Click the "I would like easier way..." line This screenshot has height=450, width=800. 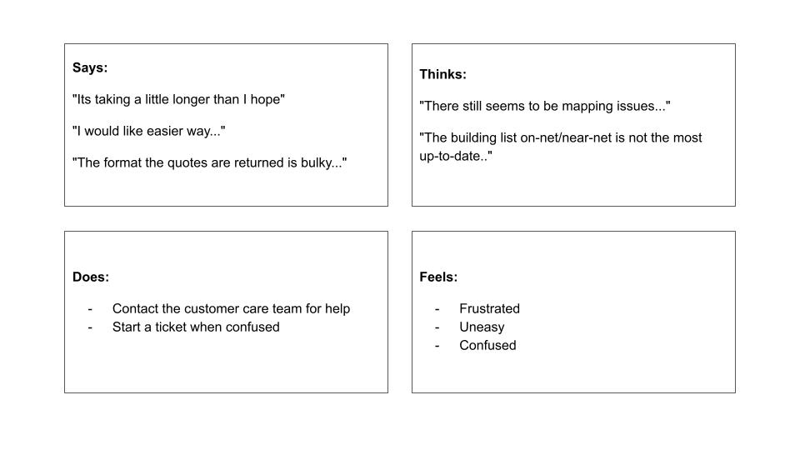click(x=148, y=131)
